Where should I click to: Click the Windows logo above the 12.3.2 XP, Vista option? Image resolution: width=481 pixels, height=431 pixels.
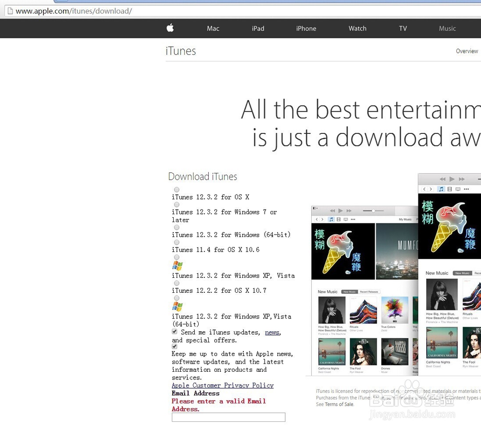[177, 265]
